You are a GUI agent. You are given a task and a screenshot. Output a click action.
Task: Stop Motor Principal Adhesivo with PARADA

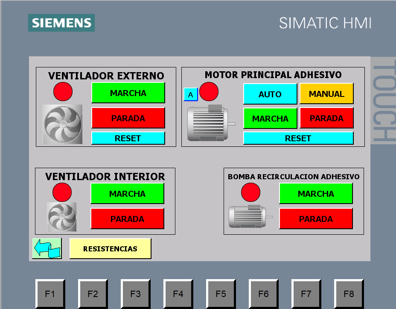pos(326,118)
